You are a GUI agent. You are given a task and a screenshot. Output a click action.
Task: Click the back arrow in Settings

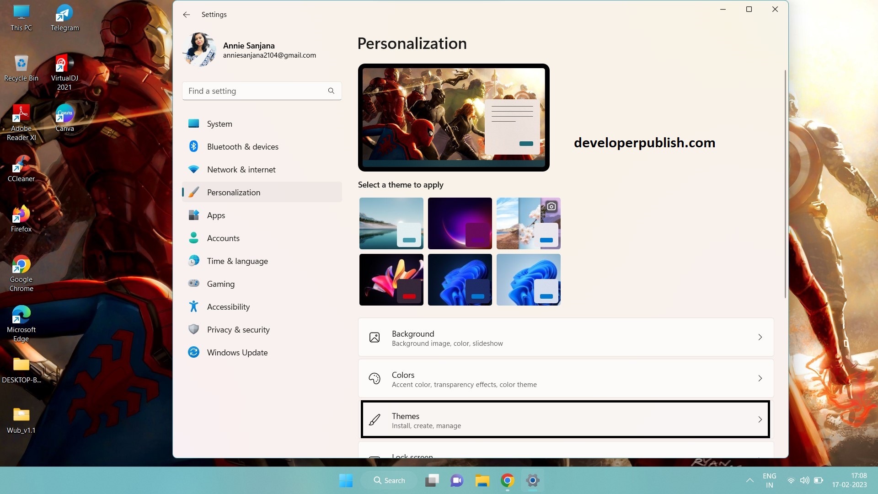click(186, 14)
